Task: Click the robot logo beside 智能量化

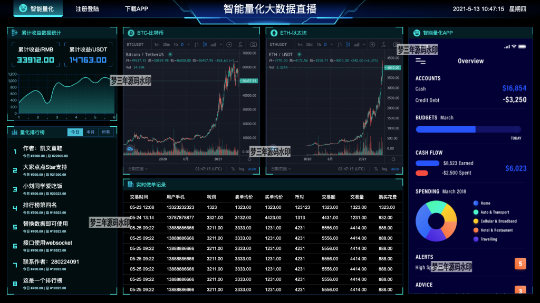Action: point(23,8)
